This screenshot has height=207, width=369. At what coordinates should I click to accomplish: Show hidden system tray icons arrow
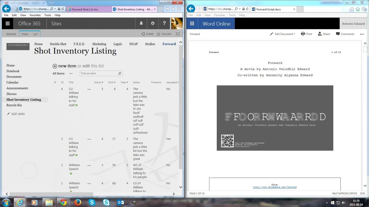point(326,202)
